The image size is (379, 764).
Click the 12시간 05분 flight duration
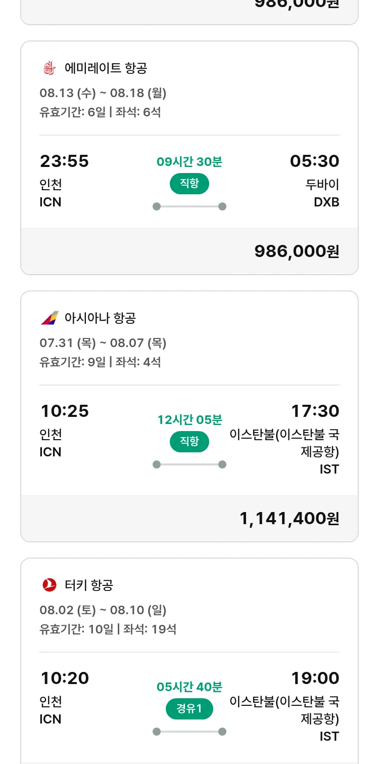(x=189, y=420)
